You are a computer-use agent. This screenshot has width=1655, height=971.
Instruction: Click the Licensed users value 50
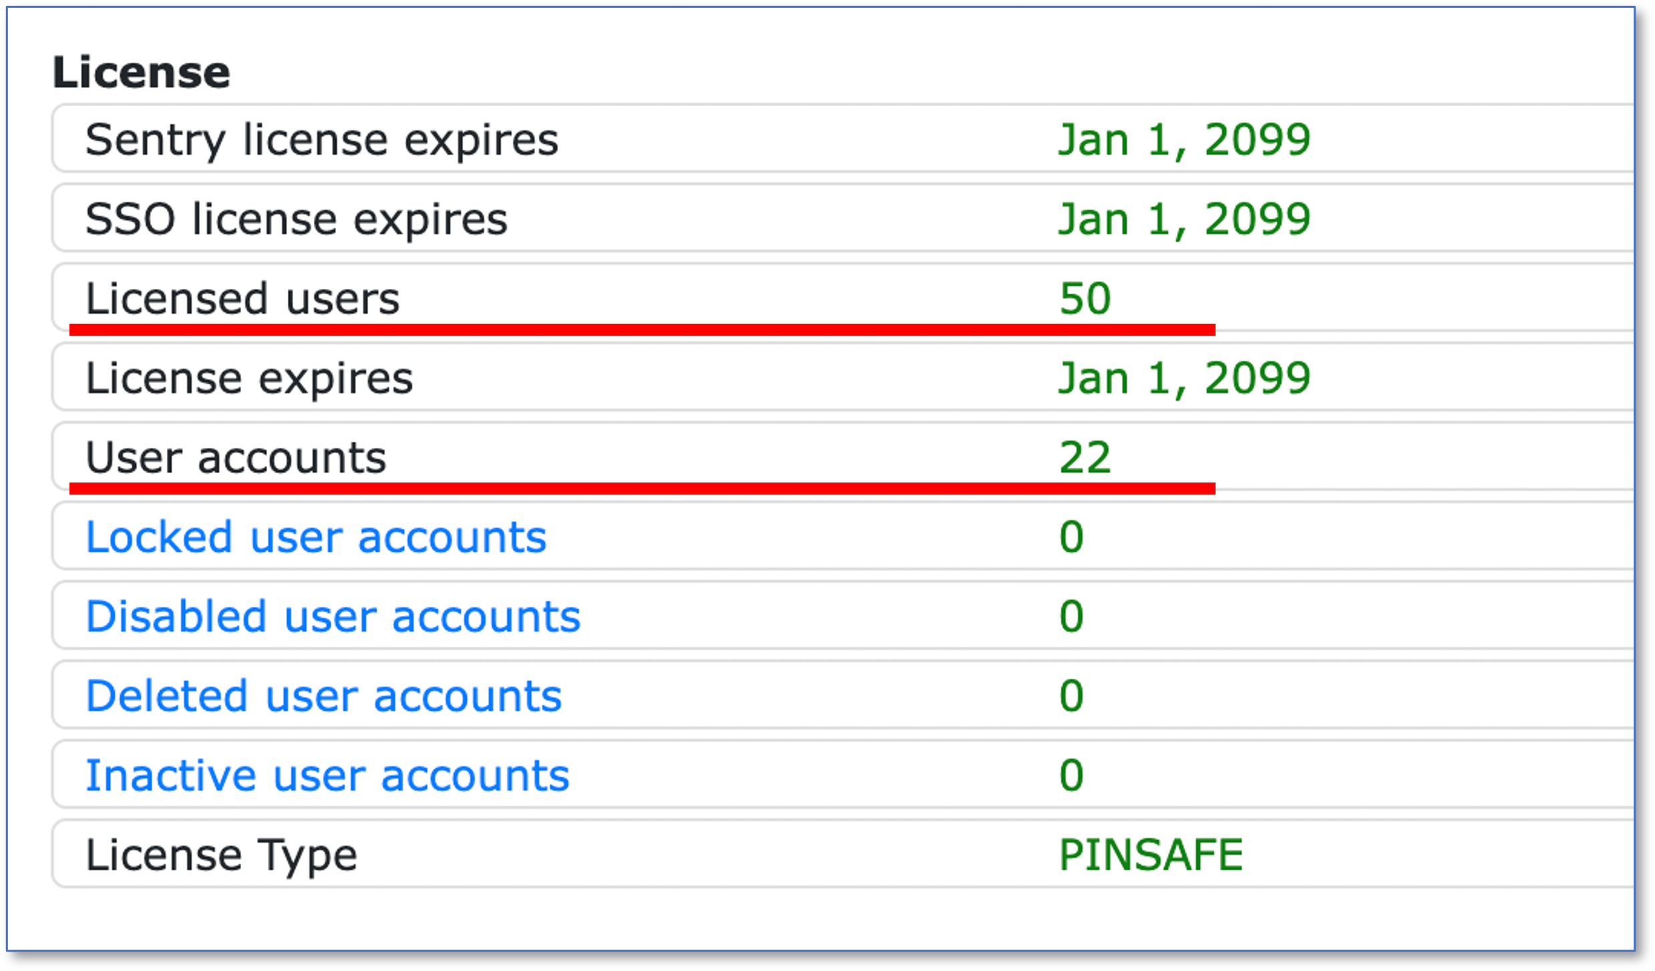(x=1085, y=298)
